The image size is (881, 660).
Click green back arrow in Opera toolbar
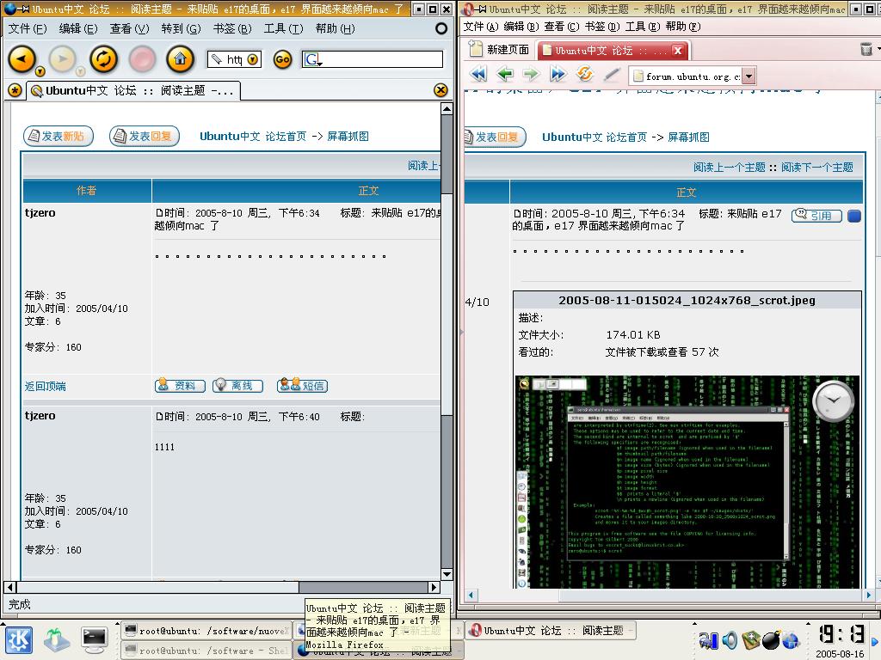point(505,74)
